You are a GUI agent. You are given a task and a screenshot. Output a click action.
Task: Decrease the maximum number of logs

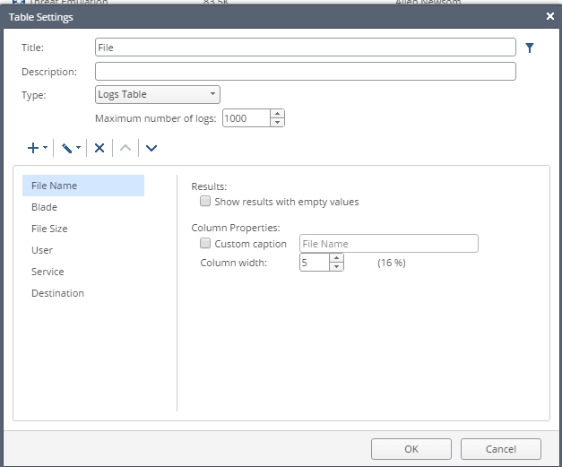coord(277,122)
